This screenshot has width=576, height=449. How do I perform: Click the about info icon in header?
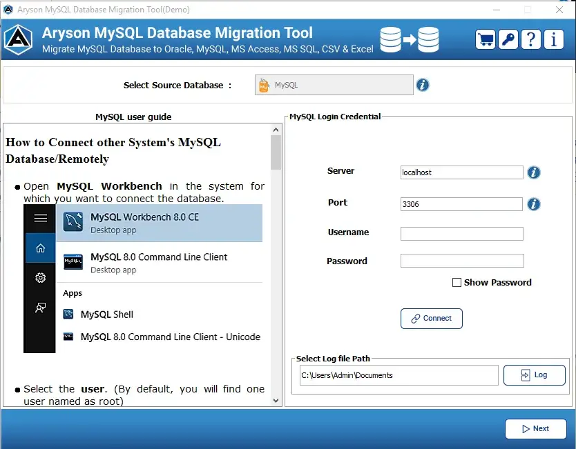click(554, 39)
